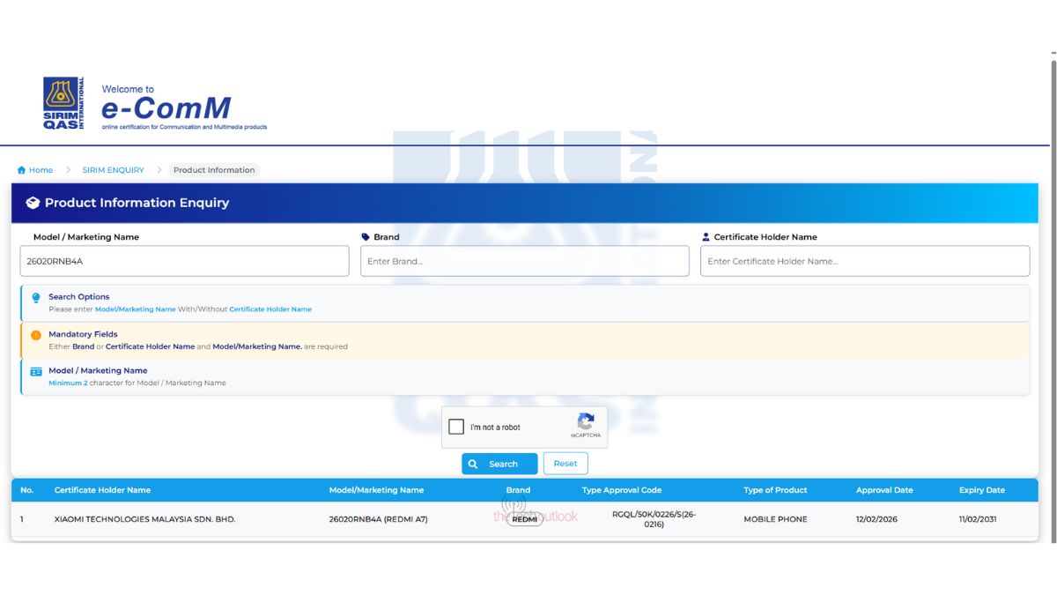Image resolution: width=1057 pixels, height=595 pixels.
Task: Click the Brand tag icon
Action: point(366,237)
